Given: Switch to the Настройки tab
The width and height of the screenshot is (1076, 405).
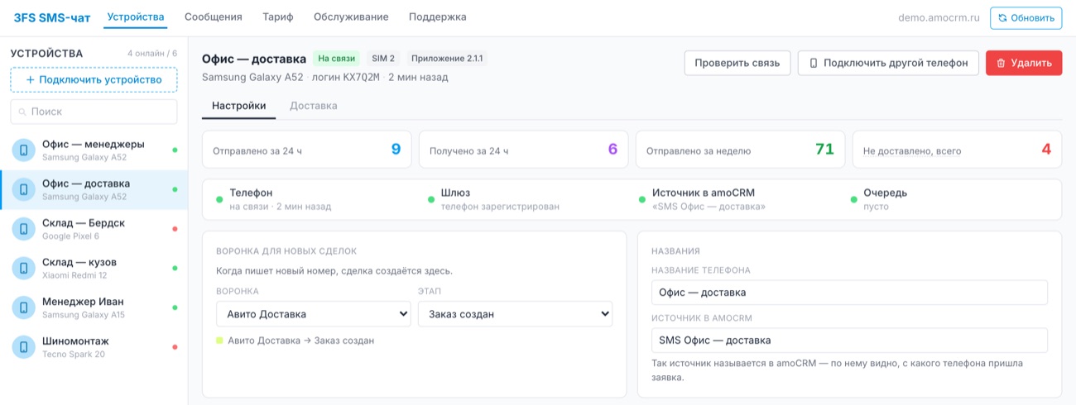Looking at the screenshot, I should [239, 106].
